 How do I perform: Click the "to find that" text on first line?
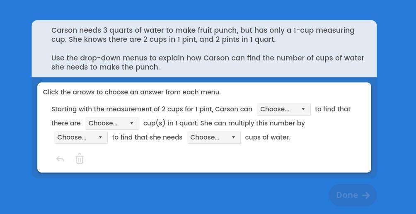coord(333,109)
